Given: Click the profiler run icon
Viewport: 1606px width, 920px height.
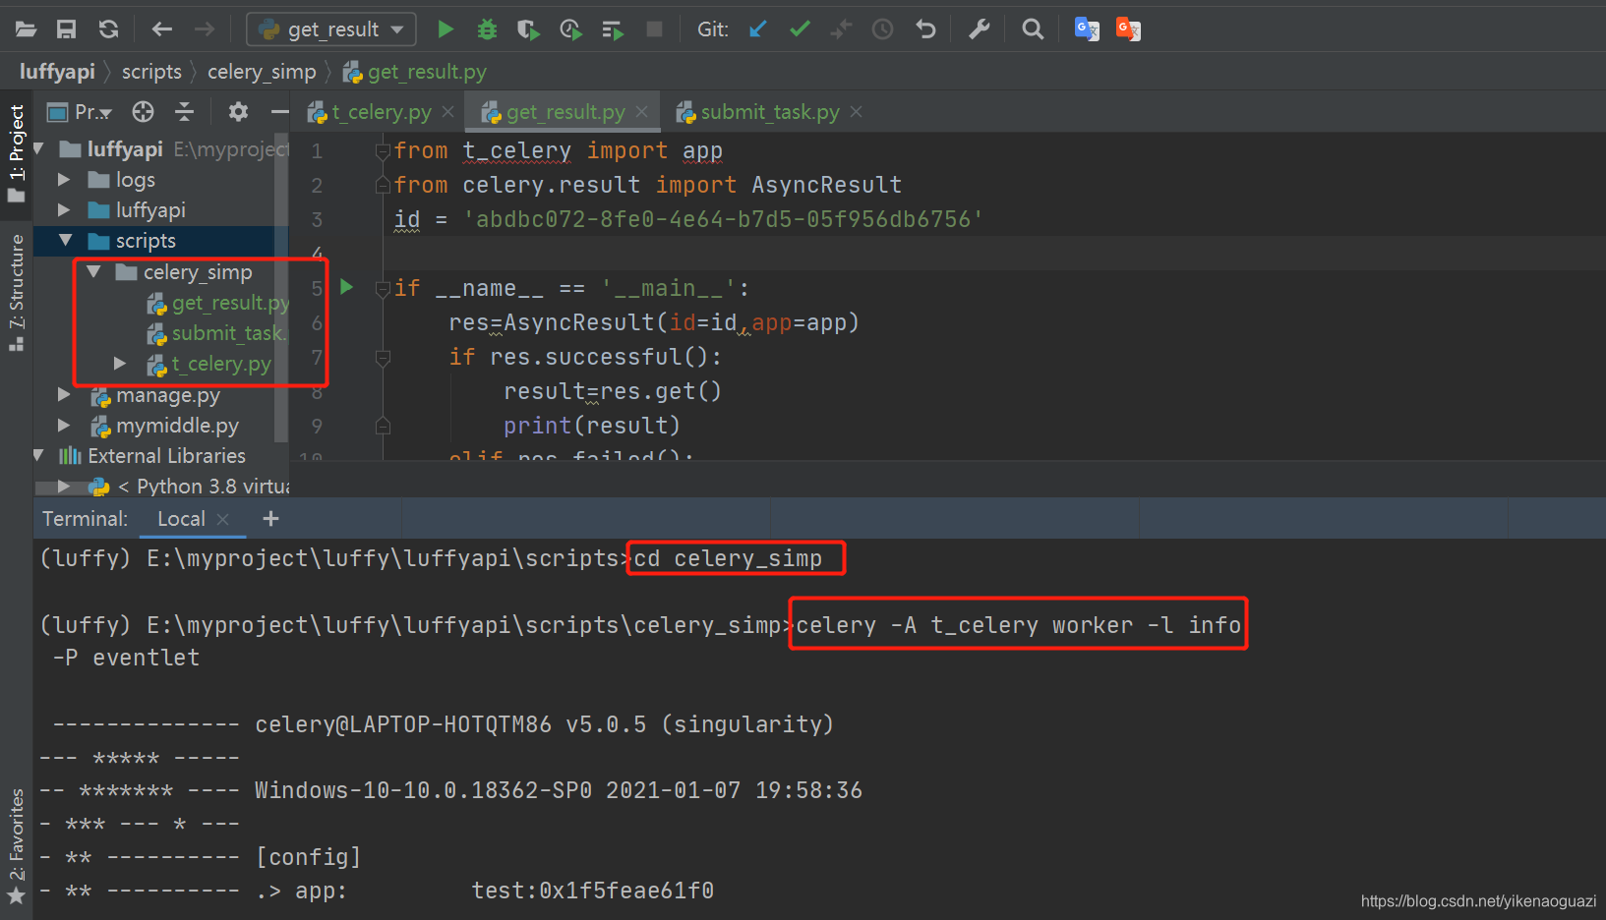Looking at the screenshot, I should coord(570,29).
